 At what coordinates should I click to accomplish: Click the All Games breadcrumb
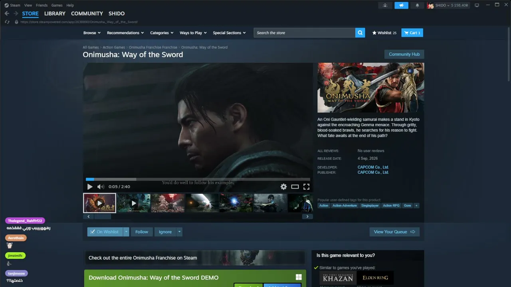pyautogui.click(x=91, y=47)
